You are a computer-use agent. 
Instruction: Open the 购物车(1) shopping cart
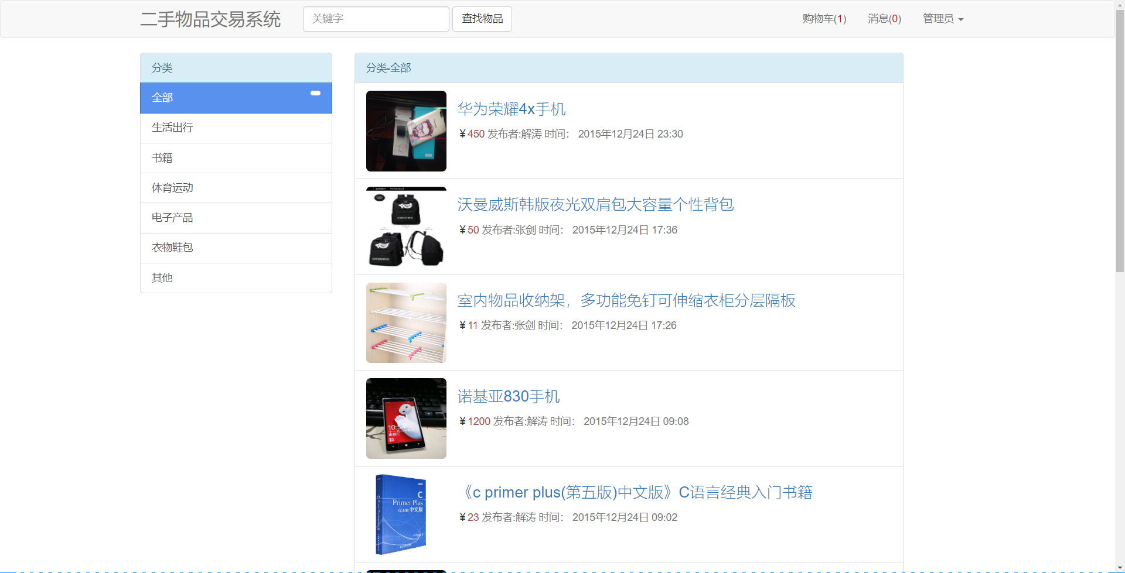click(x=823, y=19)
